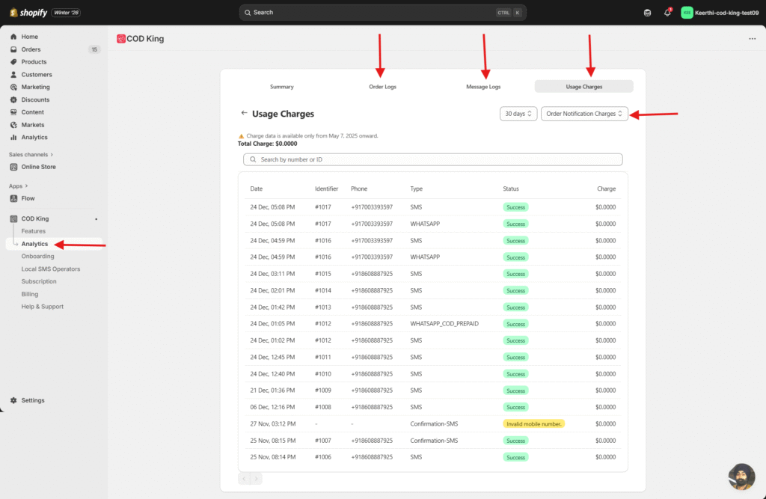Expand the Sales channels section
This screenshot has height=499, width=766.
tap(52, 154)
